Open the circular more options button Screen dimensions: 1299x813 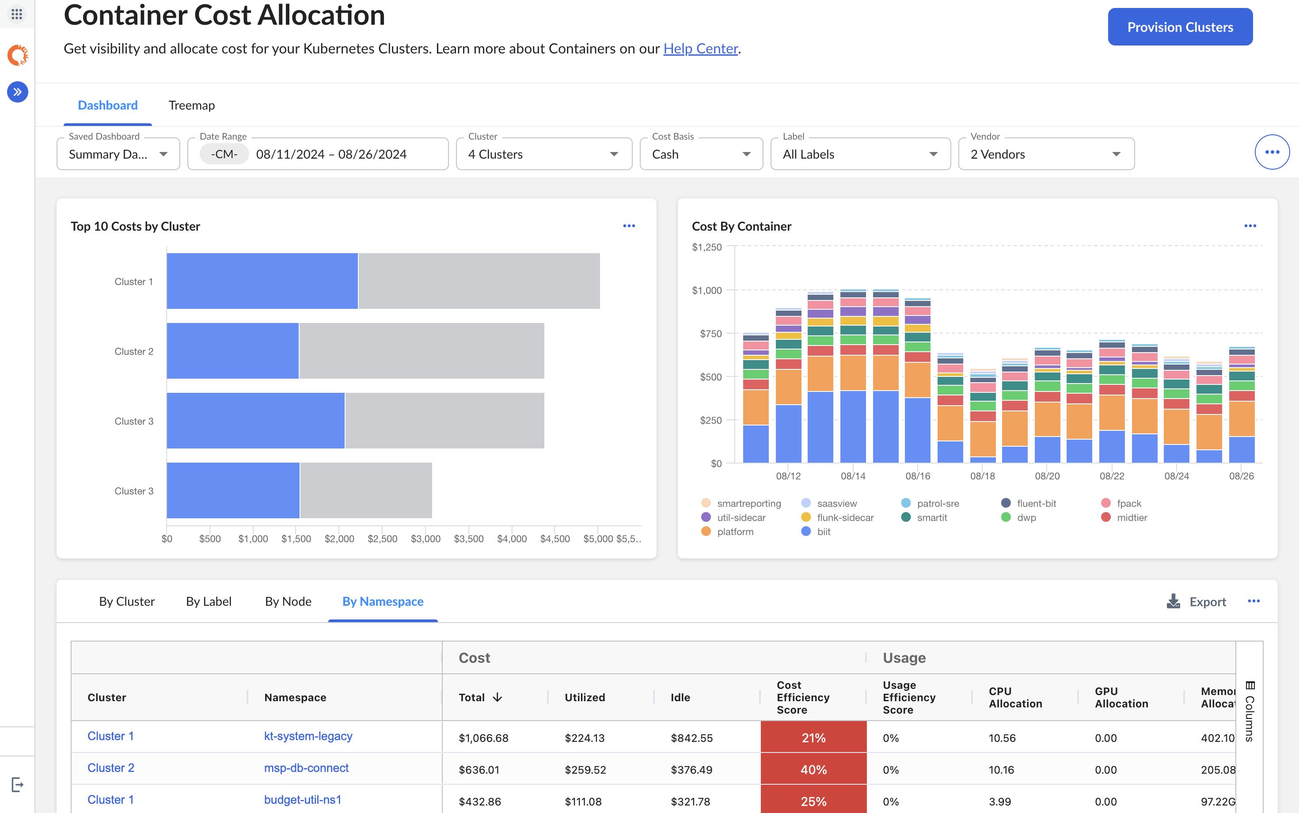pyautogui.click(x=1272, y=152)
